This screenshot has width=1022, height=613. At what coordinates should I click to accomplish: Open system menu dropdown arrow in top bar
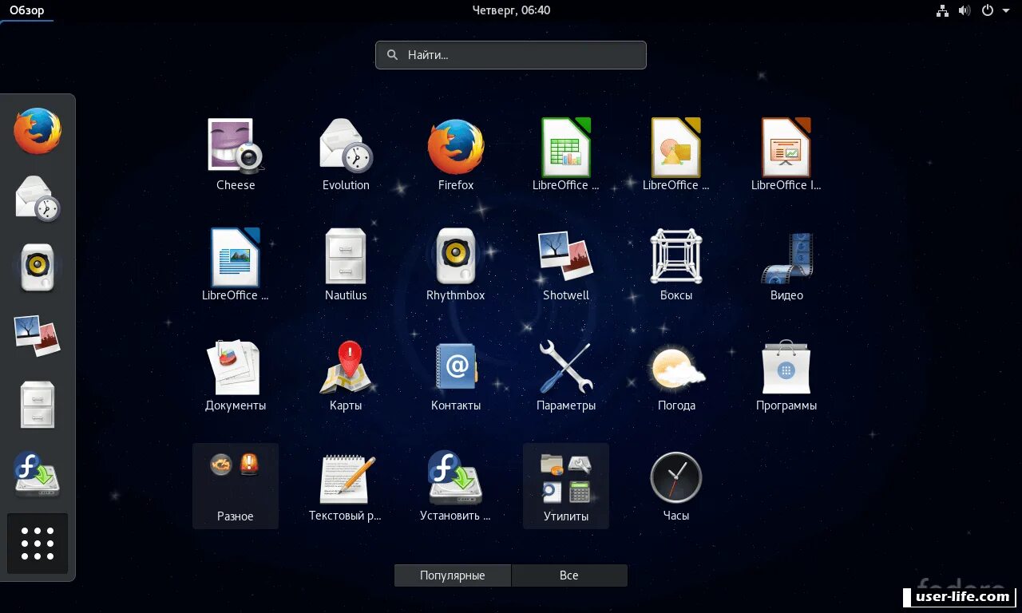1005,10
